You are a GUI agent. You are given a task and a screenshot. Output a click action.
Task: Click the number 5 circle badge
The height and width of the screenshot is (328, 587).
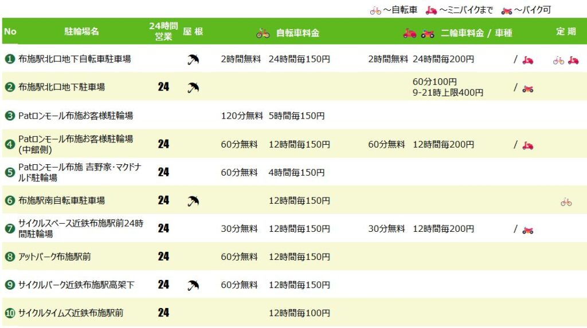(x=10, y=172)
